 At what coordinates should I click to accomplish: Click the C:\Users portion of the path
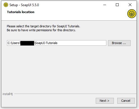click(x=14, y=43)
